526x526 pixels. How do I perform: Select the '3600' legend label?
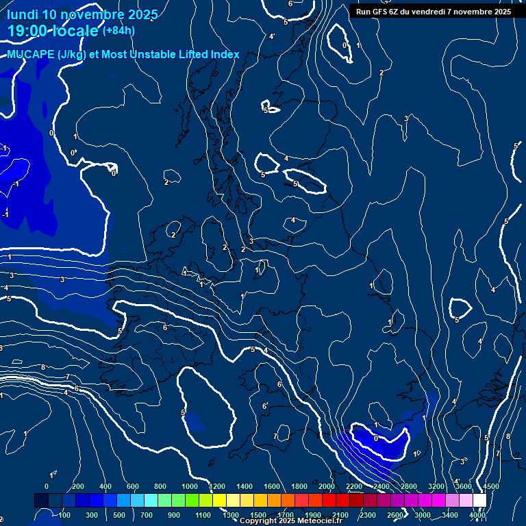(464, 486)
